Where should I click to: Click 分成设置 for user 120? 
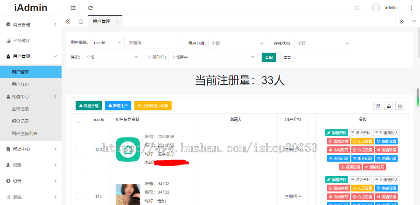click(363, 150)
